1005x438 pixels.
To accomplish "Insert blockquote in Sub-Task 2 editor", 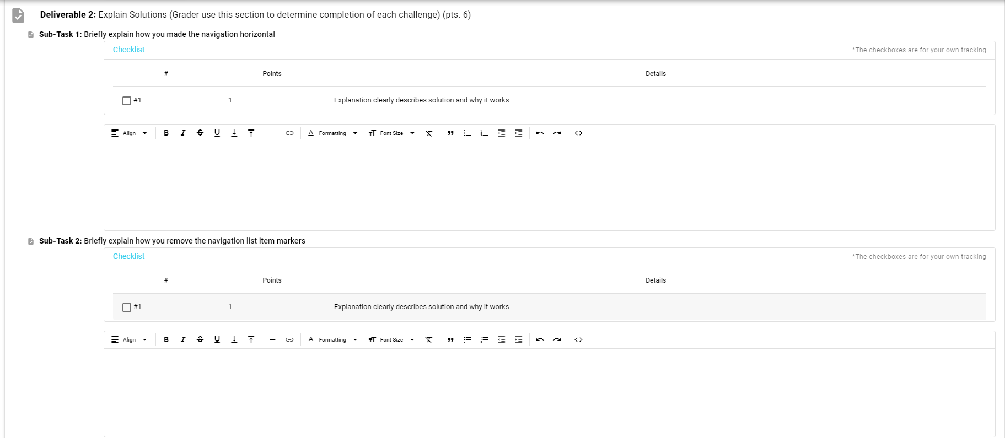I will (x=450, y=339).
